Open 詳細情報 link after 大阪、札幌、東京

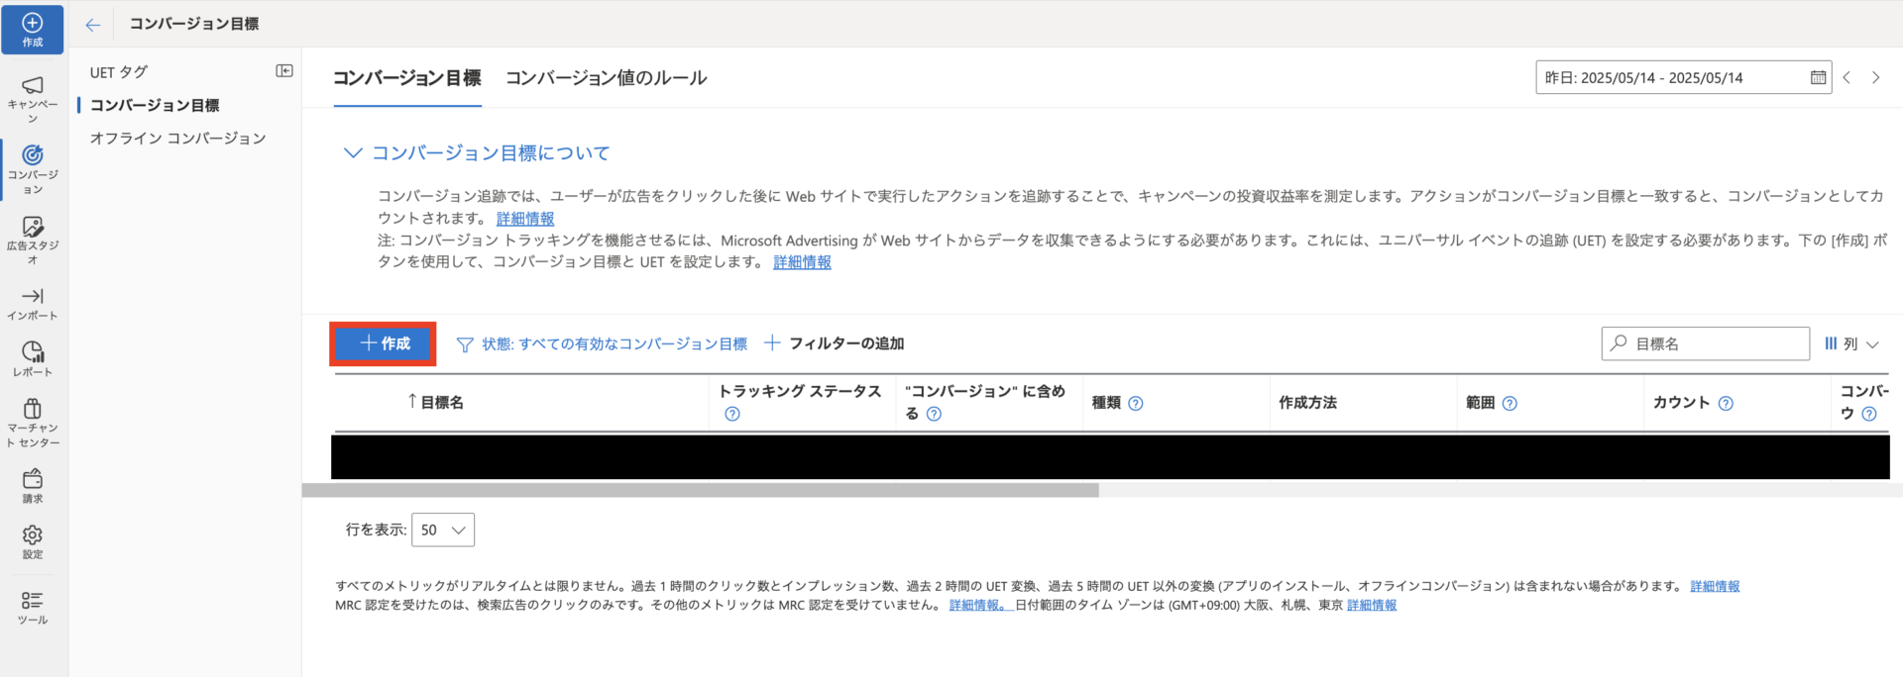(1372, 605)
